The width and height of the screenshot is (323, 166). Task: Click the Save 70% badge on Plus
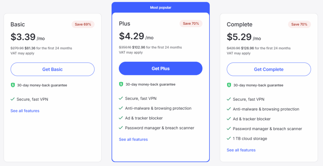coord(191,23)
